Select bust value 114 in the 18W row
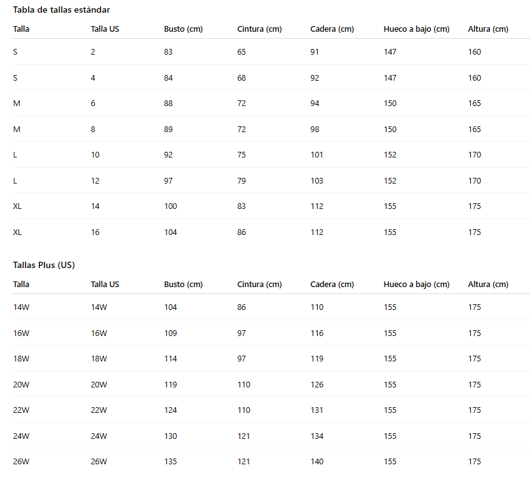Image resolution: width=530 pixels, height=477 pixels. pos(170,359)
